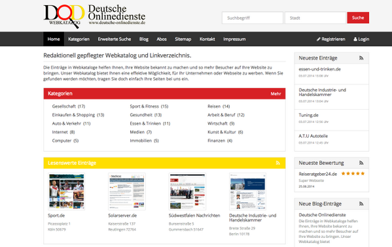
Task: Click the Login link
Action: point(361,39)
